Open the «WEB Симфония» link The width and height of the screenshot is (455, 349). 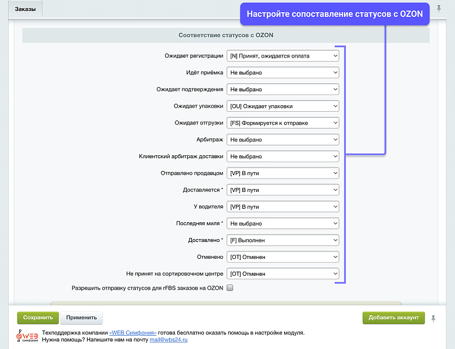[x=132, y=333]
